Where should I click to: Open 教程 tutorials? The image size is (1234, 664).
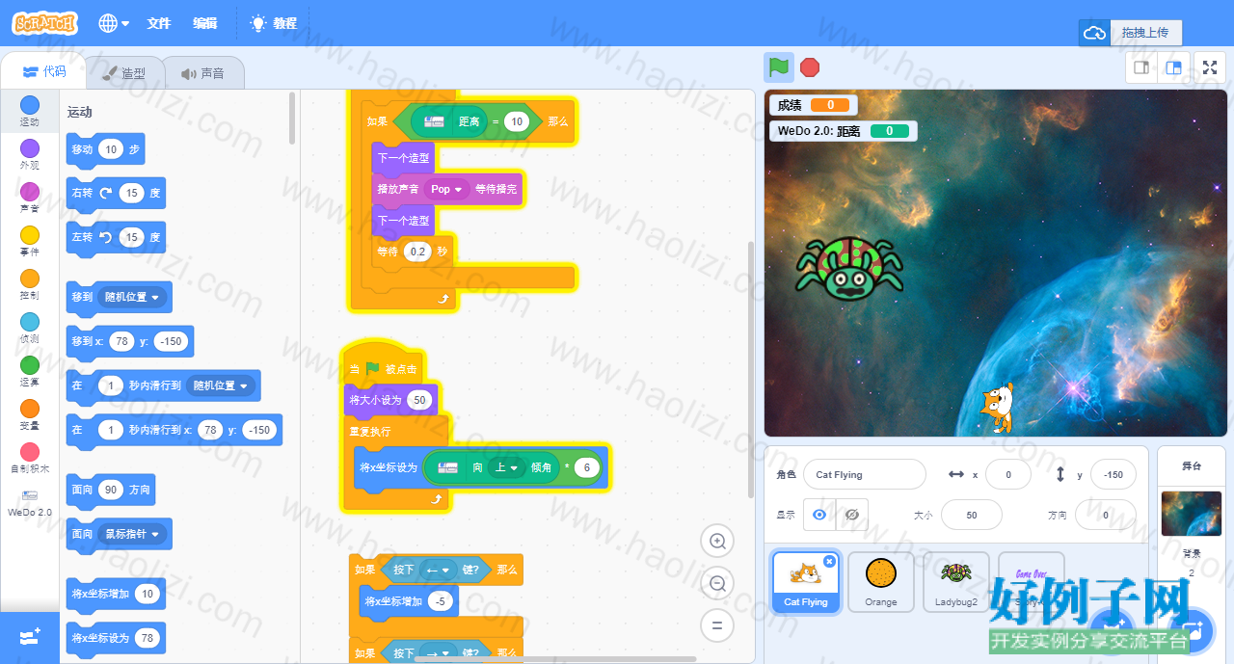(274, 23)
